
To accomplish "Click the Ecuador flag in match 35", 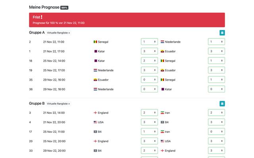I will point(95,80).
